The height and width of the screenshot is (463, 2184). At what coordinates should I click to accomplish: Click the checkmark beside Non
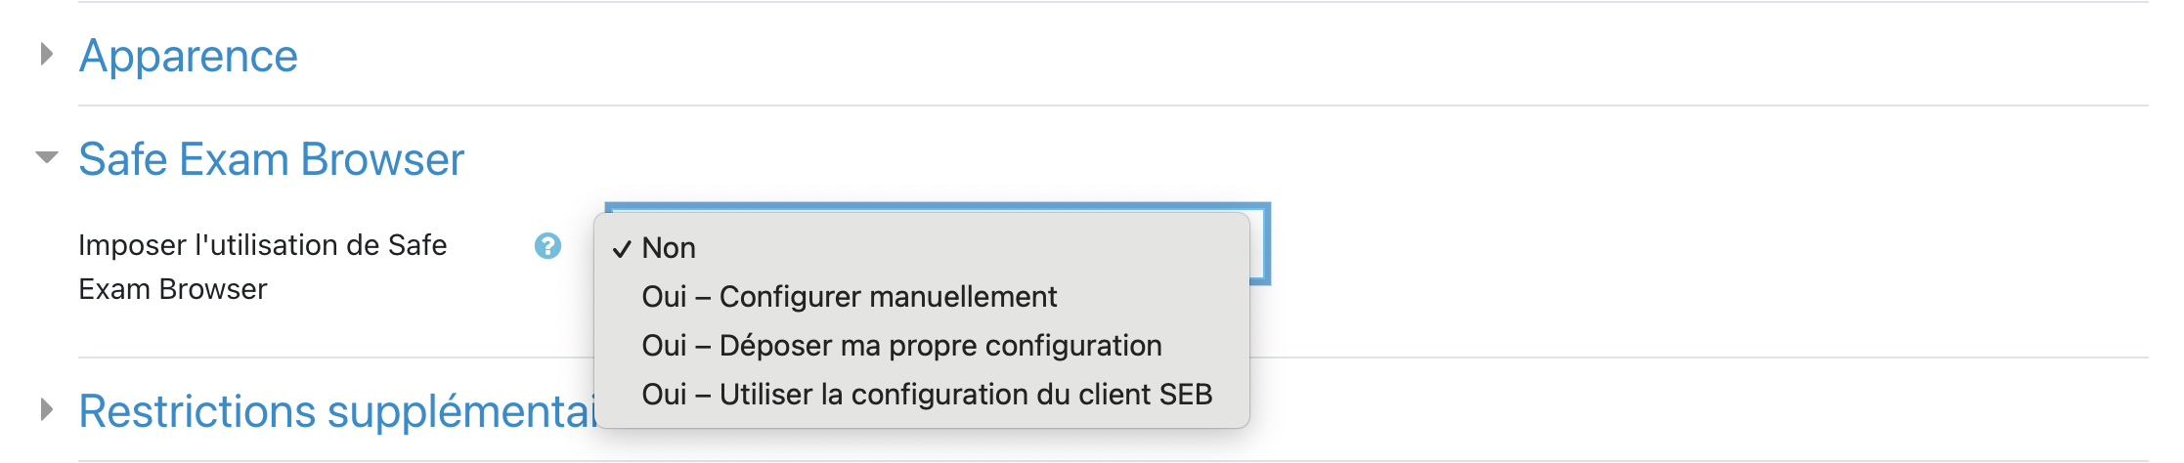point(622,249)
